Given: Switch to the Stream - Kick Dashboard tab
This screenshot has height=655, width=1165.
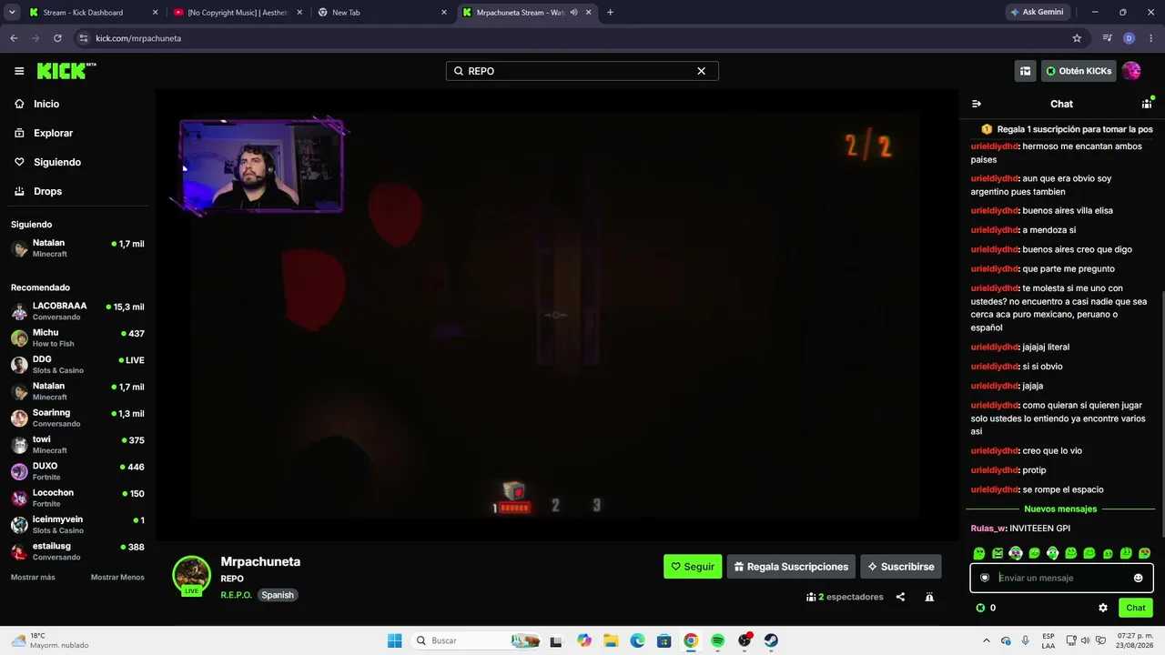Looking at the screenshot, I should (x=94, y=13).
